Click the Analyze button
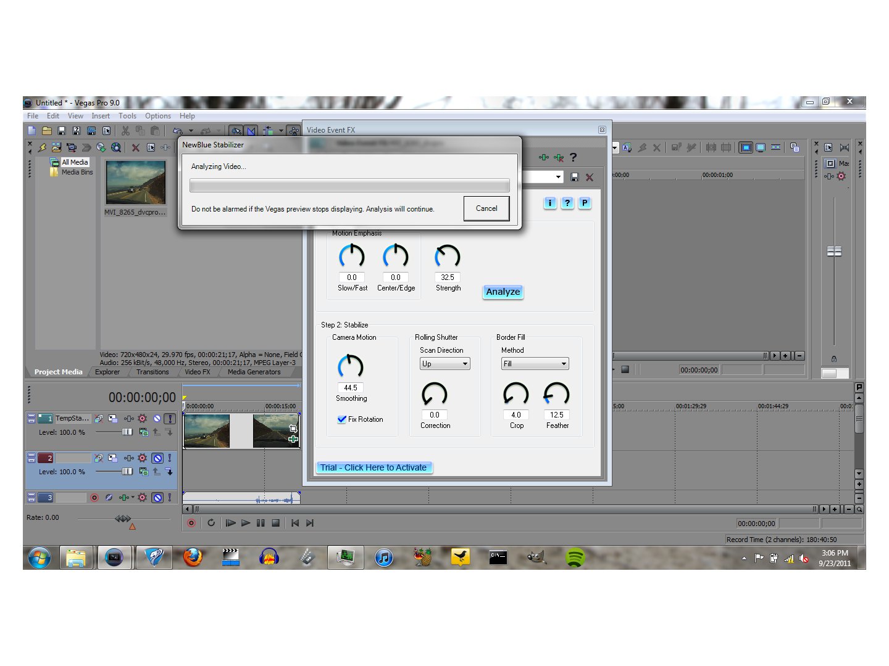The image size is (889, 666). tap(503, 292)
